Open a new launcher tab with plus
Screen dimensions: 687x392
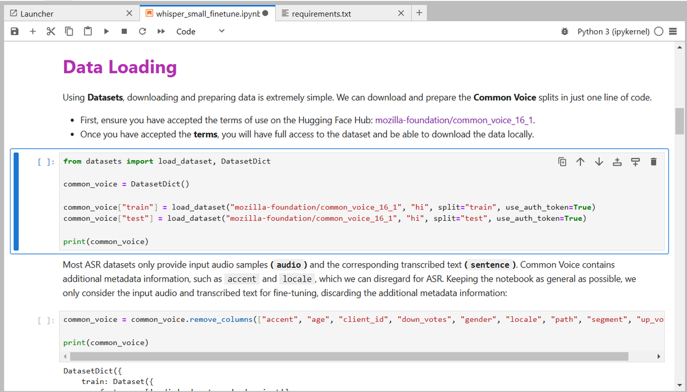(419, 13)
